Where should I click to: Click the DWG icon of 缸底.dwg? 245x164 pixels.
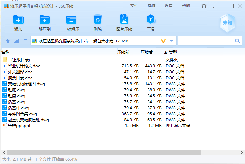click(x=4, y=90)
